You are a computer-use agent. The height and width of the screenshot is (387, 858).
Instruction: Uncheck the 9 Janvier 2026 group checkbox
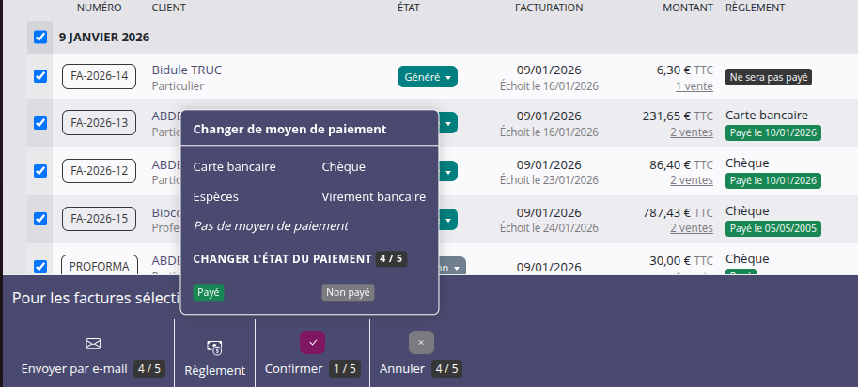tap(39, 38)
